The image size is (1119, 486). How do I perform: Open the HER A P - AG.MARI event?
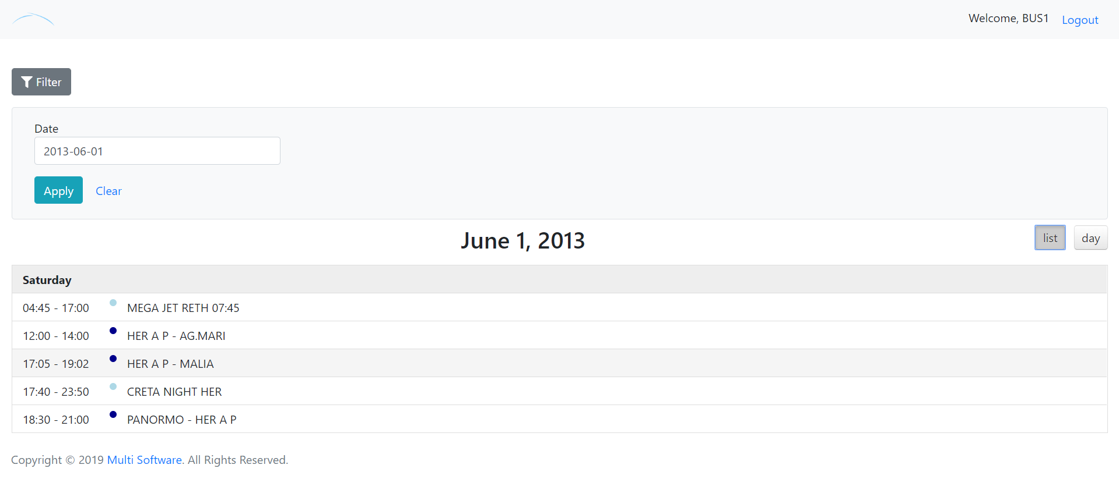[176, 336]
